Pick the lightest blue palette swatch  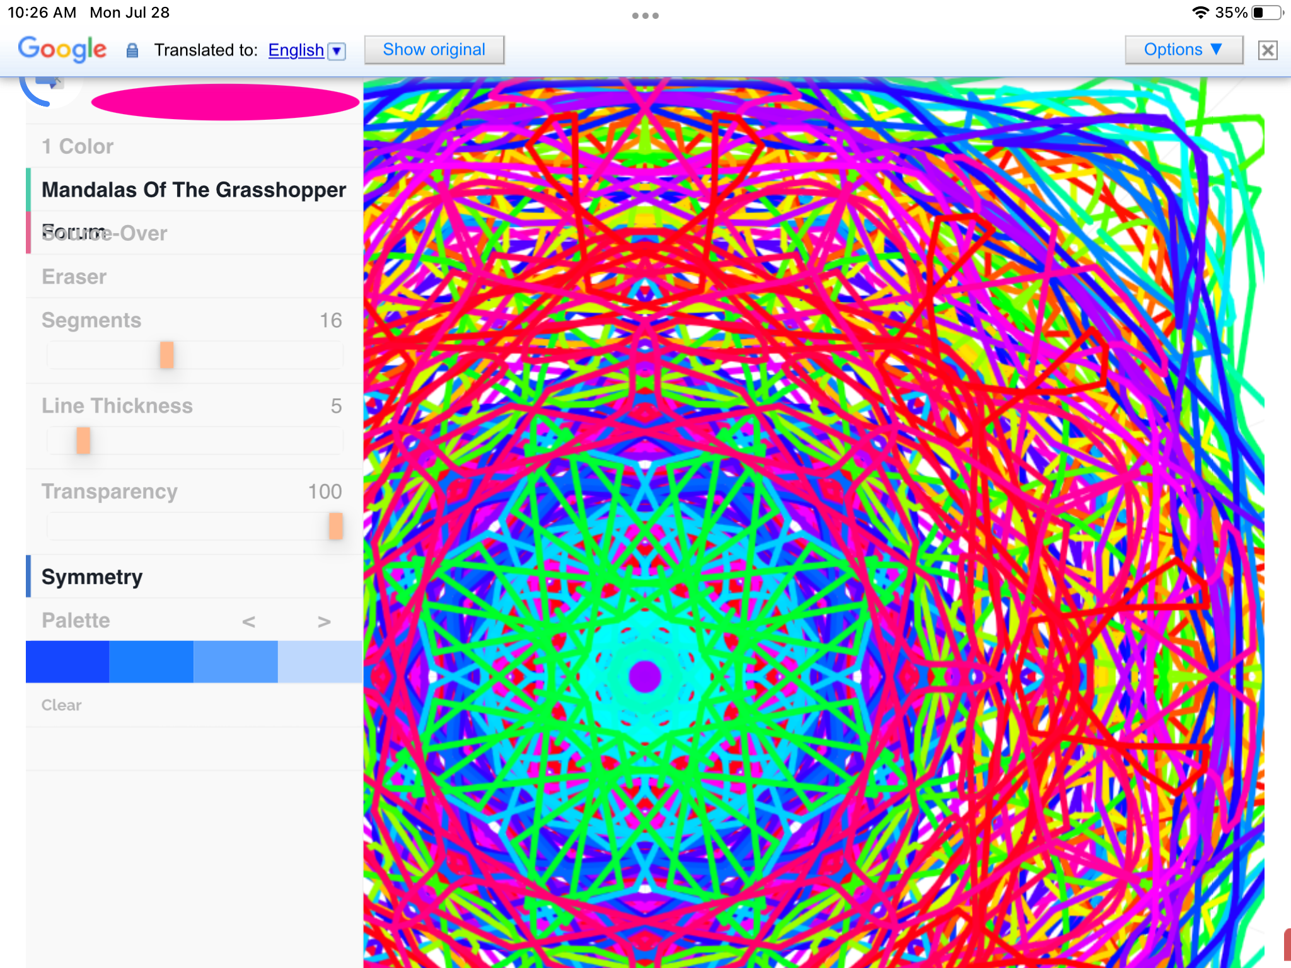point(320,662)
